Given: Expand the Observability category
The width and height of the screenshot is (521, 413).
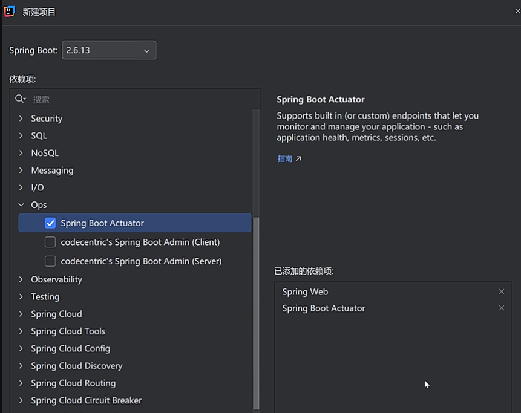Looking at the screenshot, I should pos(21,279).
